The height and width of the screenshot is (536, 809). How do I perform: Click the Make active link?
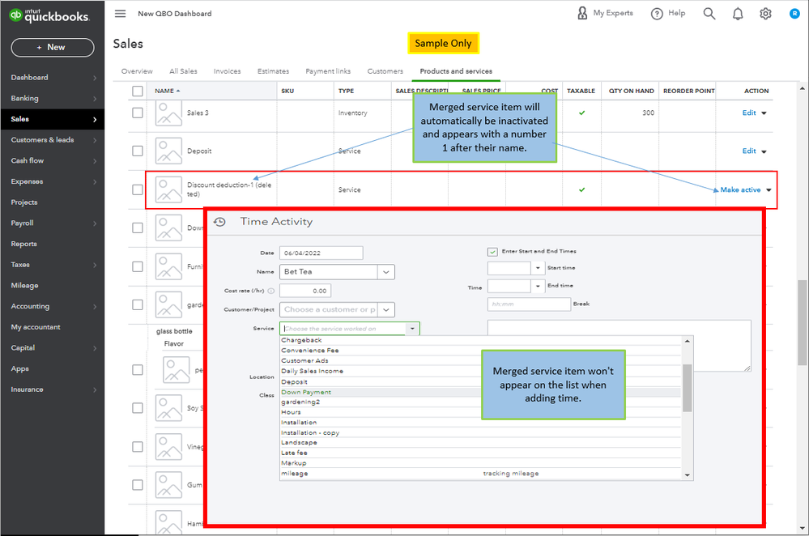pos(740,189)
